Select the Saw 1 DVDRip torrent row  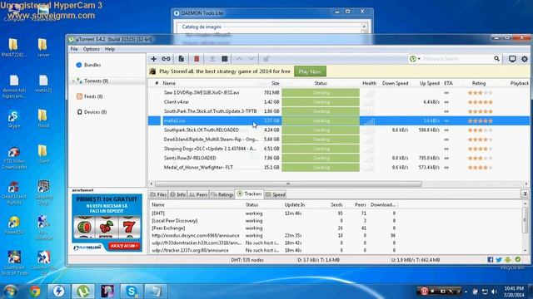pos(338,92)
